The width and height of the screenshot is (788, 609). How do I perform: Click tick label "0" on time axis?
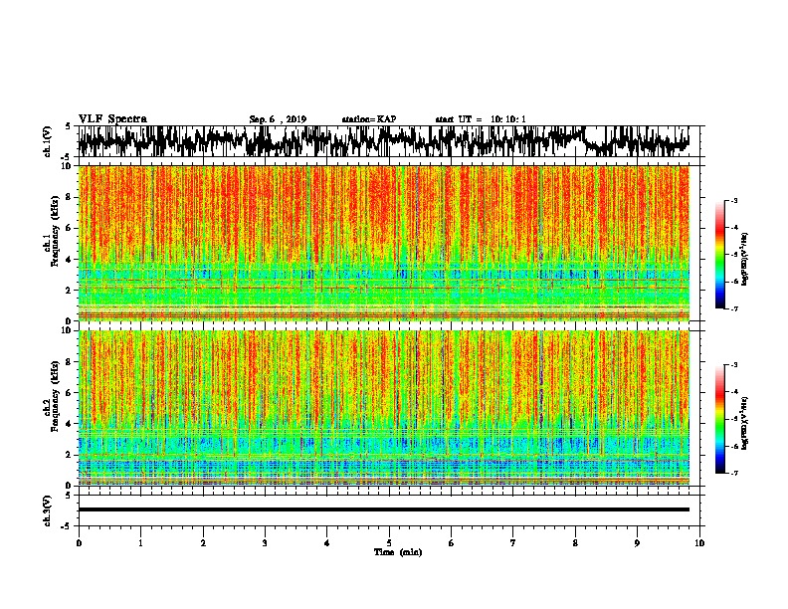coord(79,543)
